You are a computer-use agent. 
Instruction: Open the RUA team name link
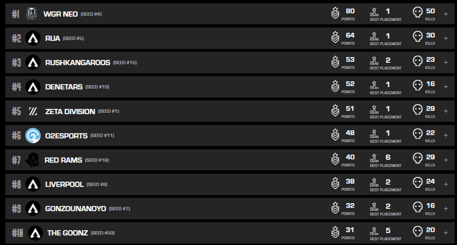[52, 38]
